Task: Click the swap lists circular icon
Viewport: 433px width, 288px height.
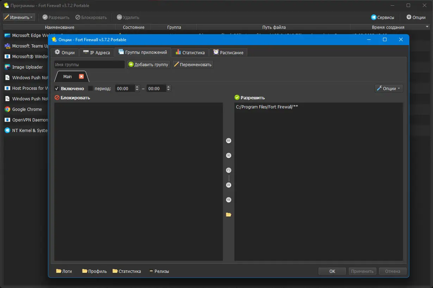Action: pos(228,170)
